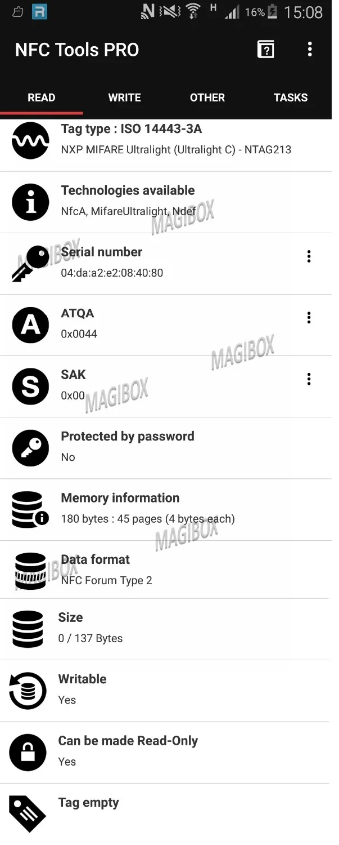339x845 pixels.
Task: Open the TASKS tab
Action: pos(290,97)
